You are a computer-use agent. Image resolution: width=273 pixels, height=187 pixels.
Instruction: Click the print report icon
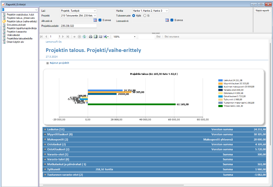91,37
